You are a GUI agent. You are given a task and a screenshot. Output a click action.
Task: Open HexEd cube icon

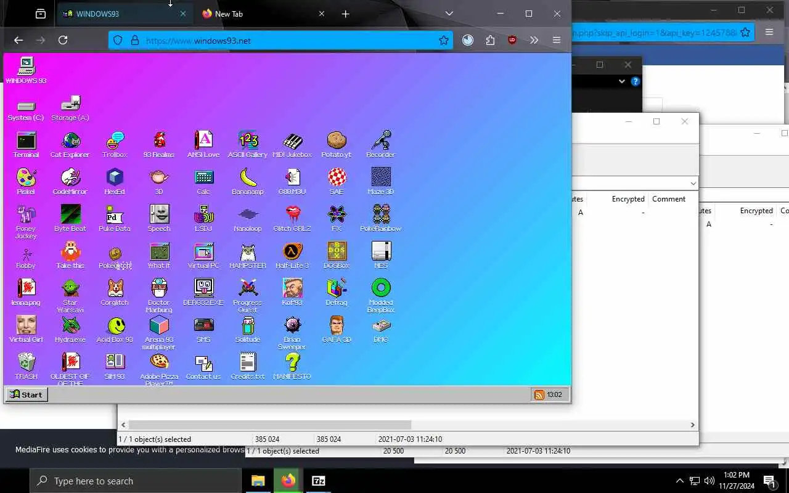[115, 181]
